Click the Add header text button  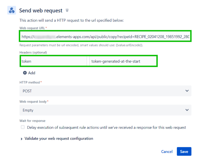(x=32, y=73)
